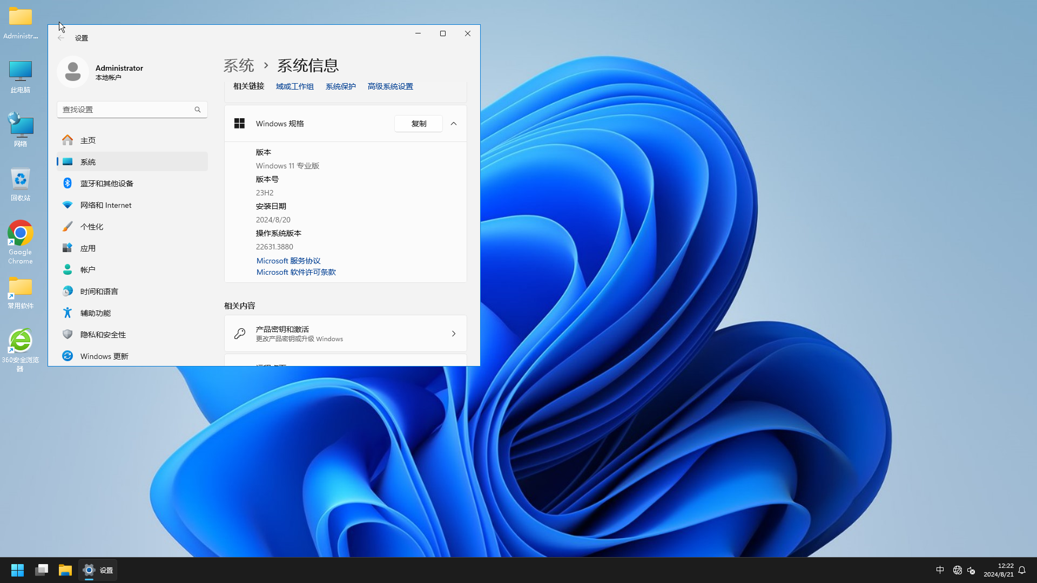Collapse the Windows 规格 section chevron
The image size is (1037, 583).
click(454, 124)
